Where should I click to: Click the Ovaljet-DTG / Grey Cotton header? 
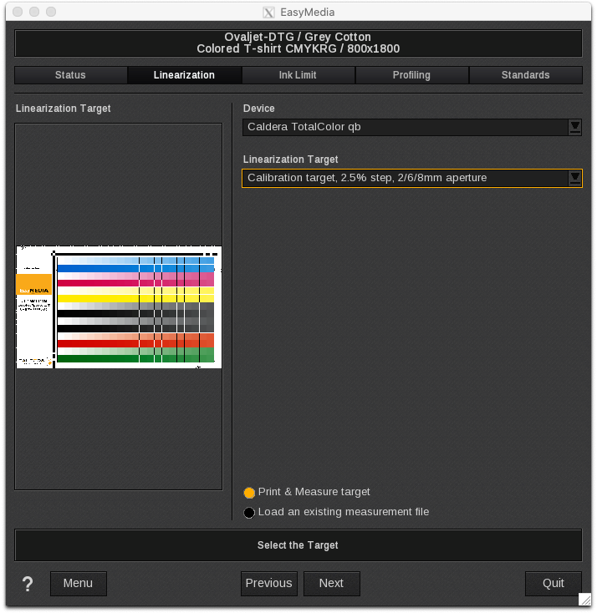click(x=298, y=43)
